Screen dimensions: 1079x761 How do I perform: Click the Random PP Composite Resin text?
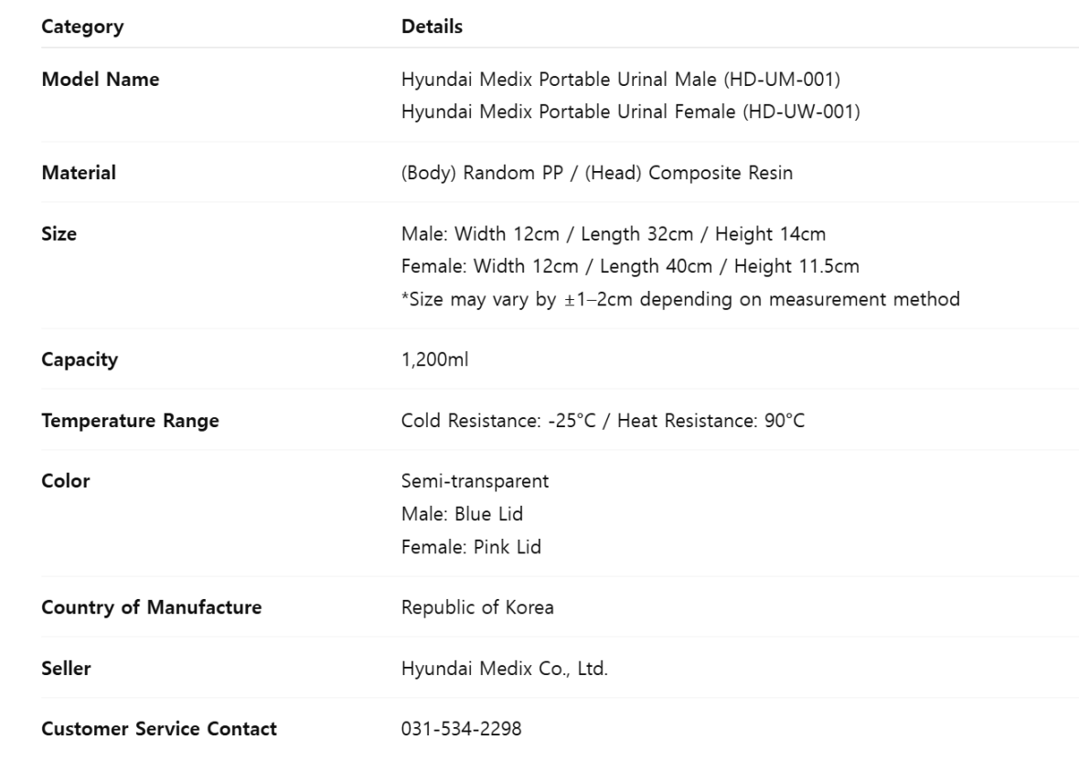coord(596,173)
